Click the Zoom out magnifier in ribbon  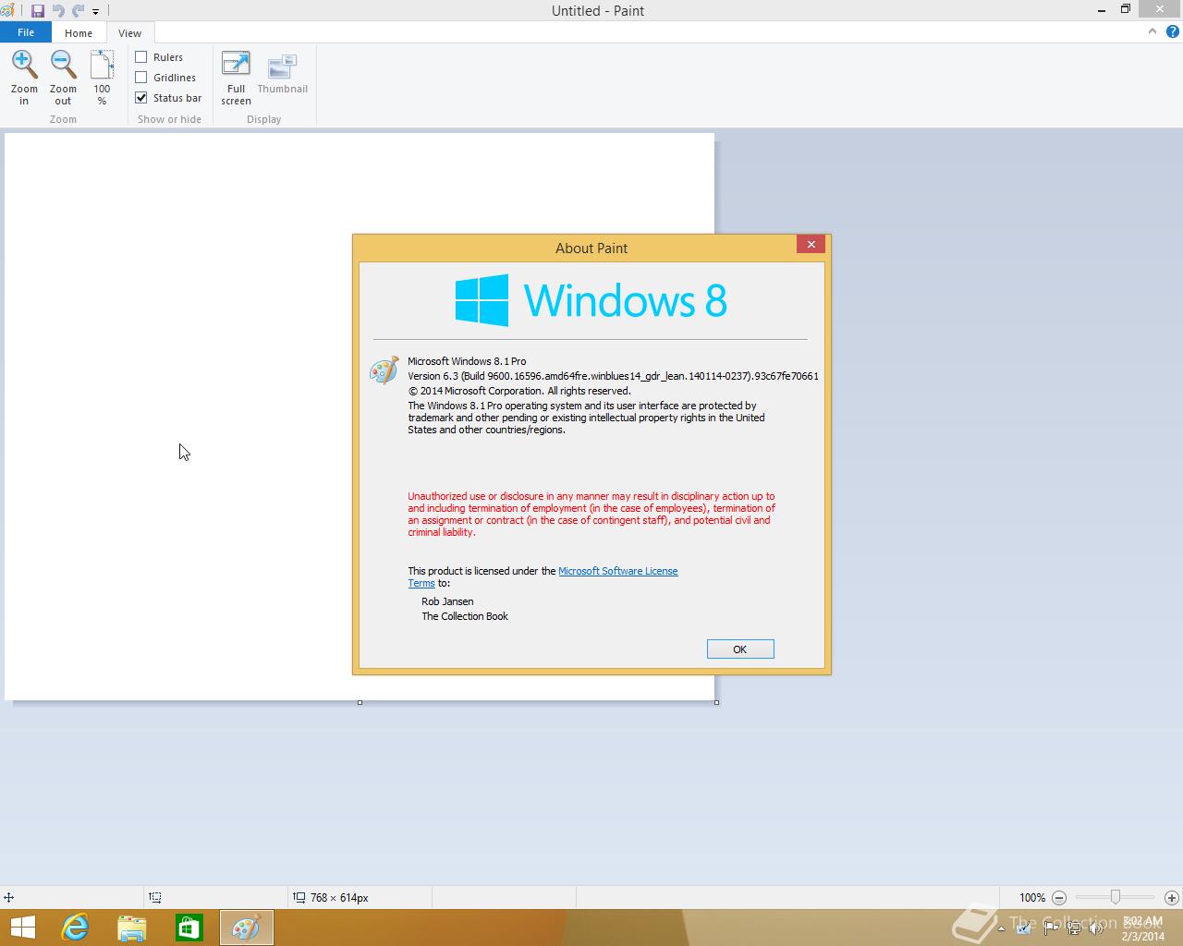(63, 78)
